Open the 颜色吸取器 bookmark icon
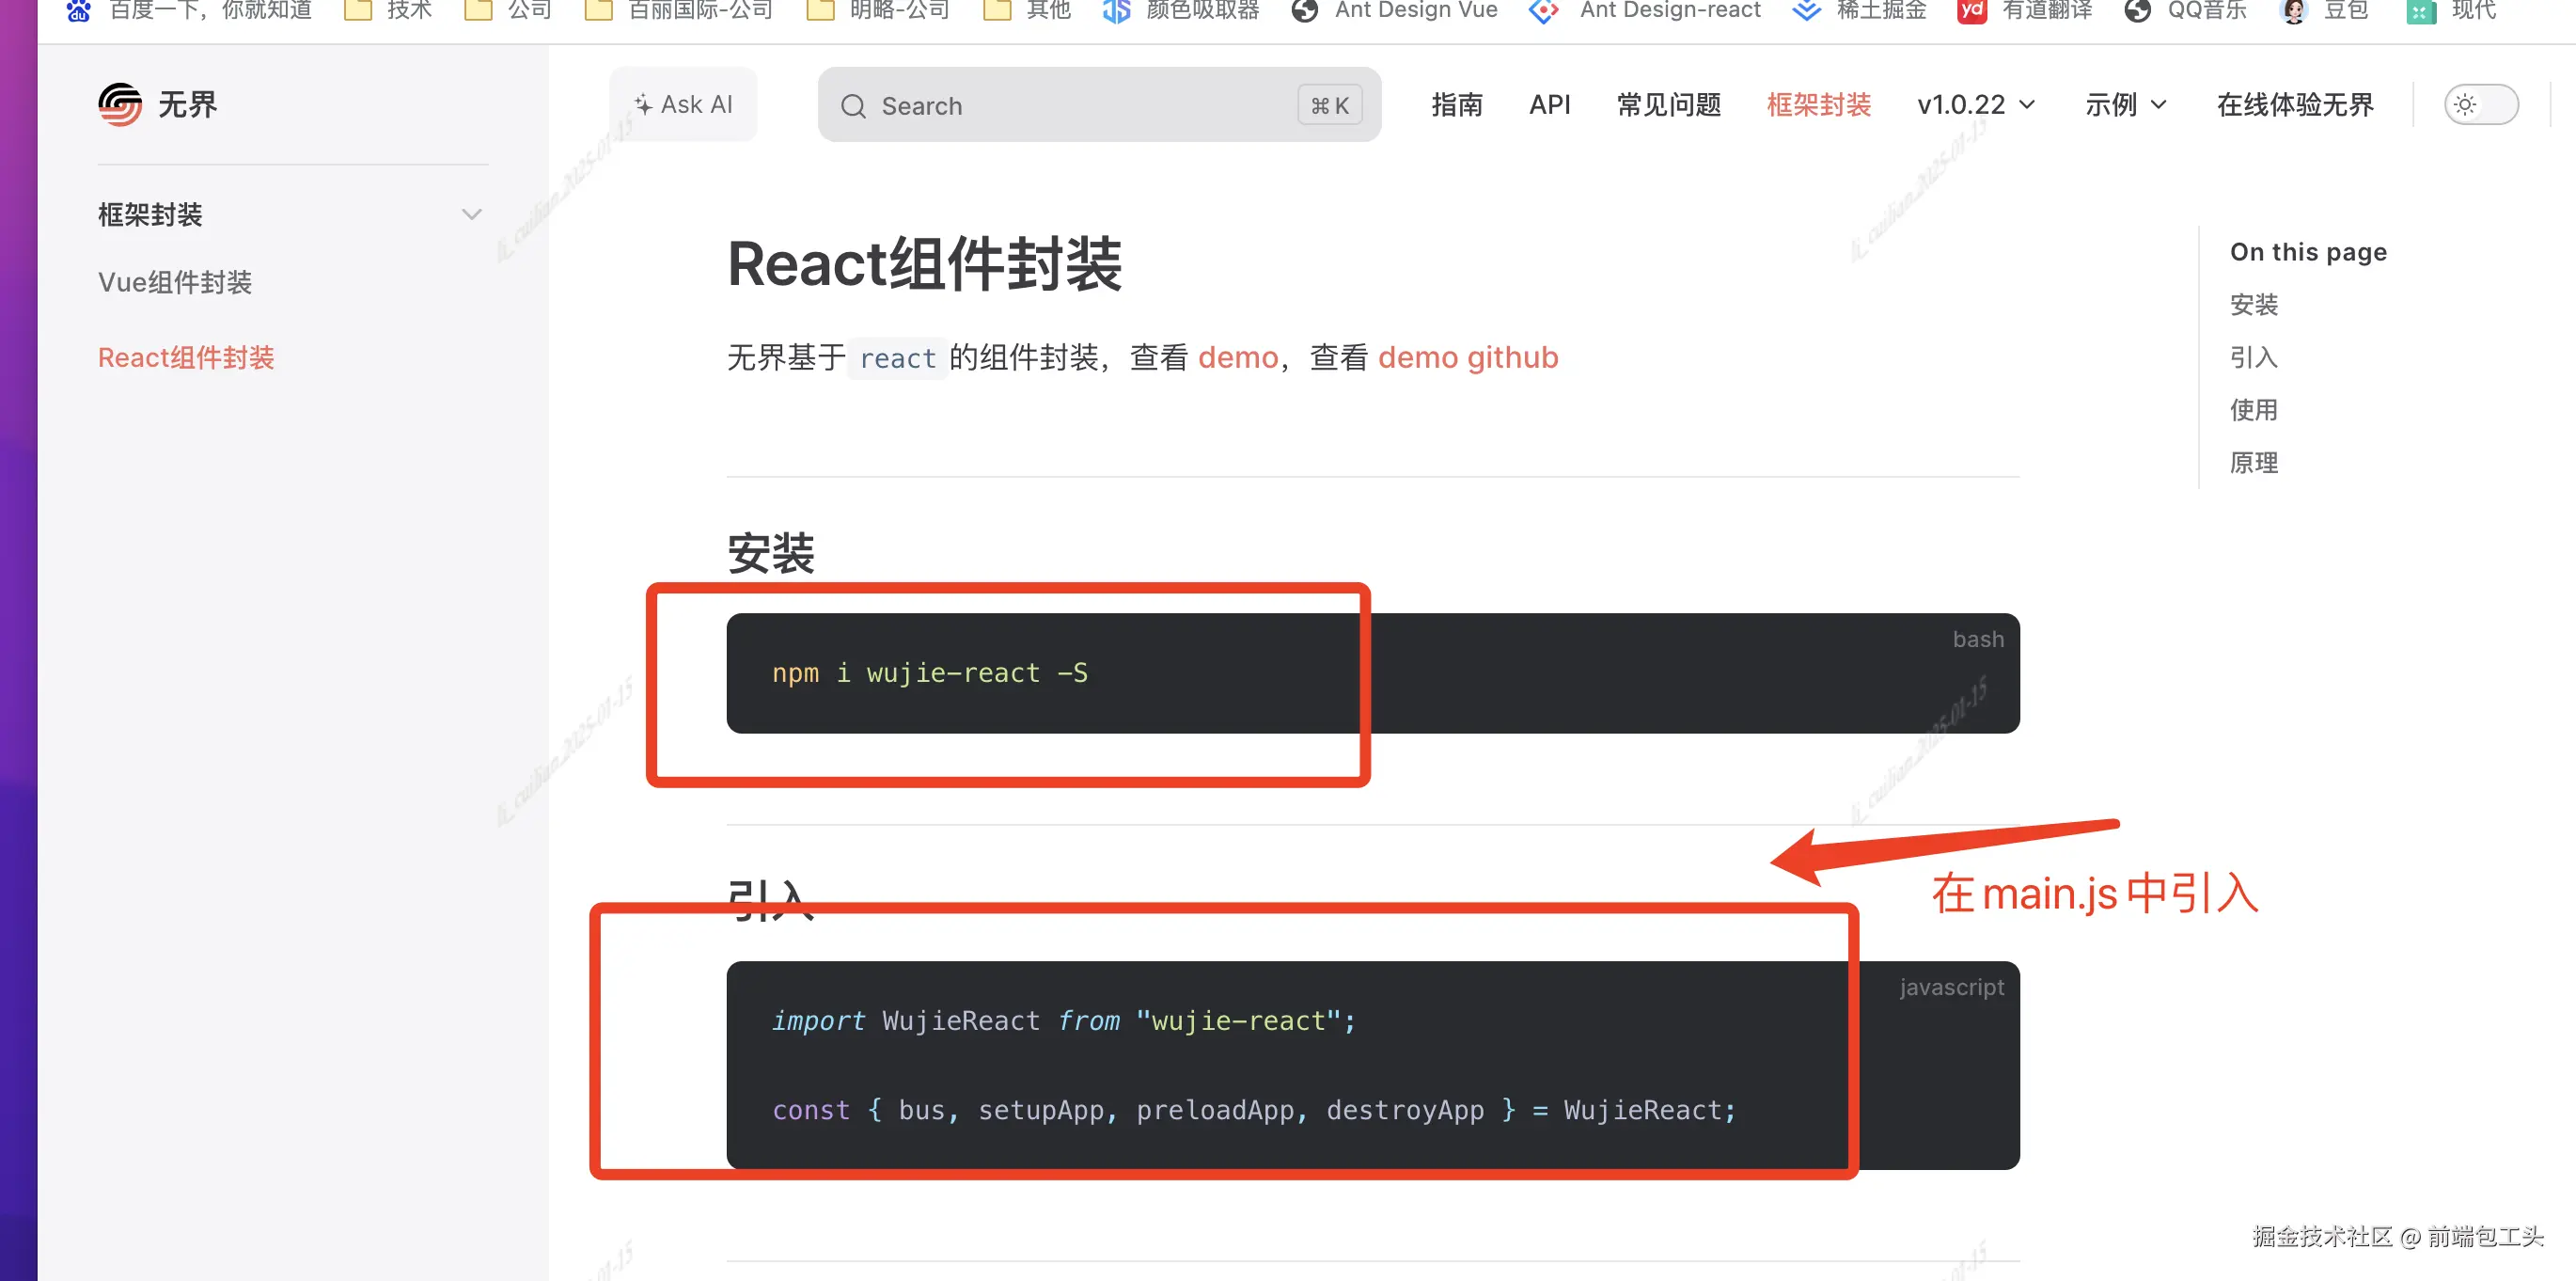 click(x=1116, y=11)
